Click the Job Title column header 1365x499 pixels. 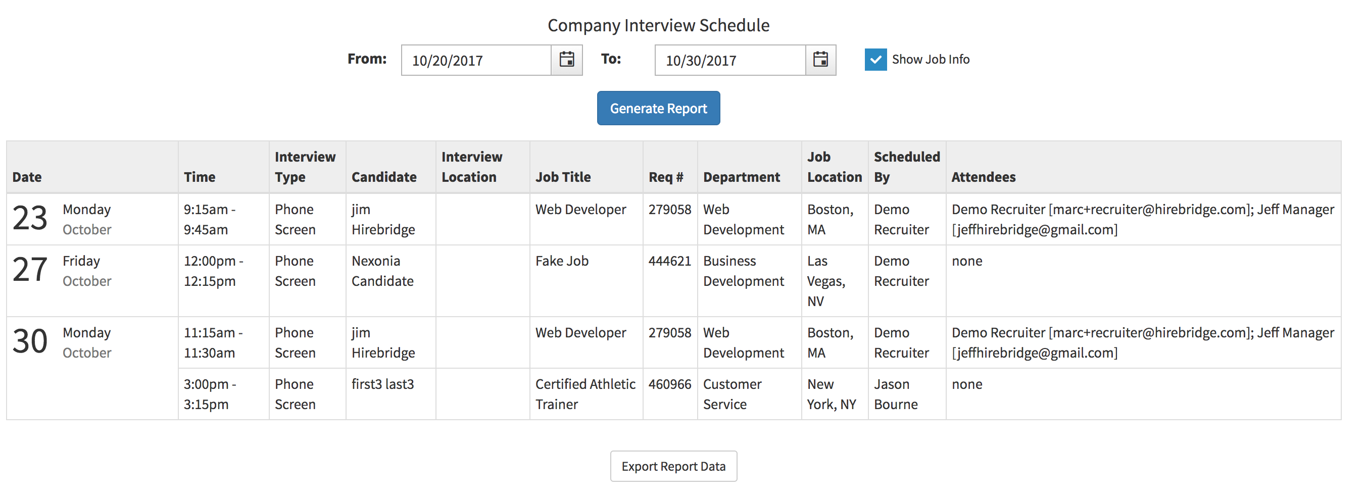(563, 177)
